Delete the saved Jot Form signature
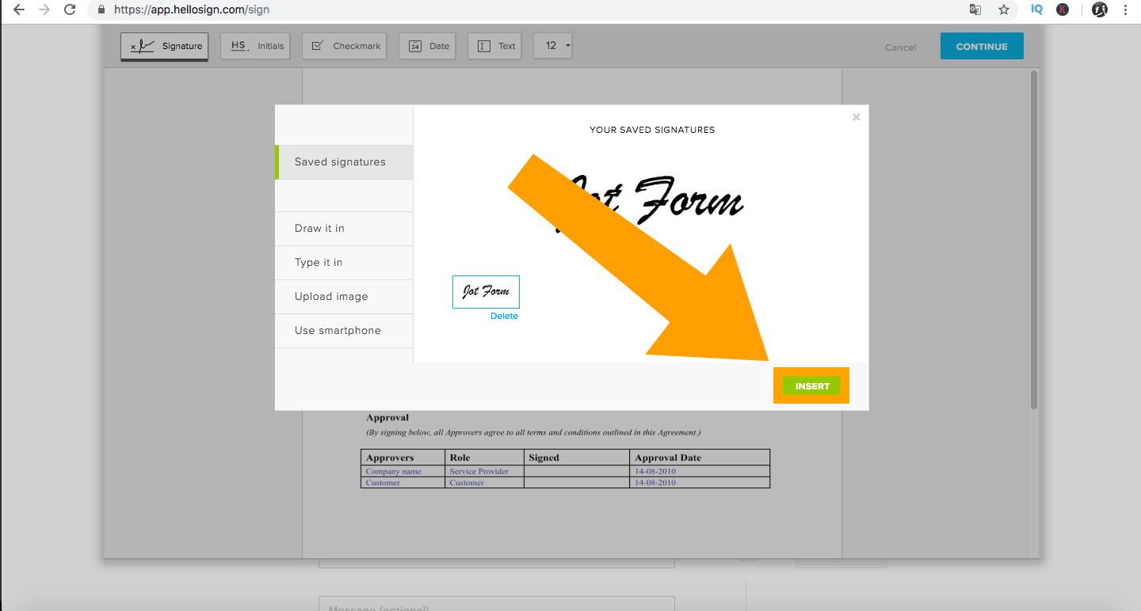The height and width of the screenshot is (611, 1141). [504, 316]
